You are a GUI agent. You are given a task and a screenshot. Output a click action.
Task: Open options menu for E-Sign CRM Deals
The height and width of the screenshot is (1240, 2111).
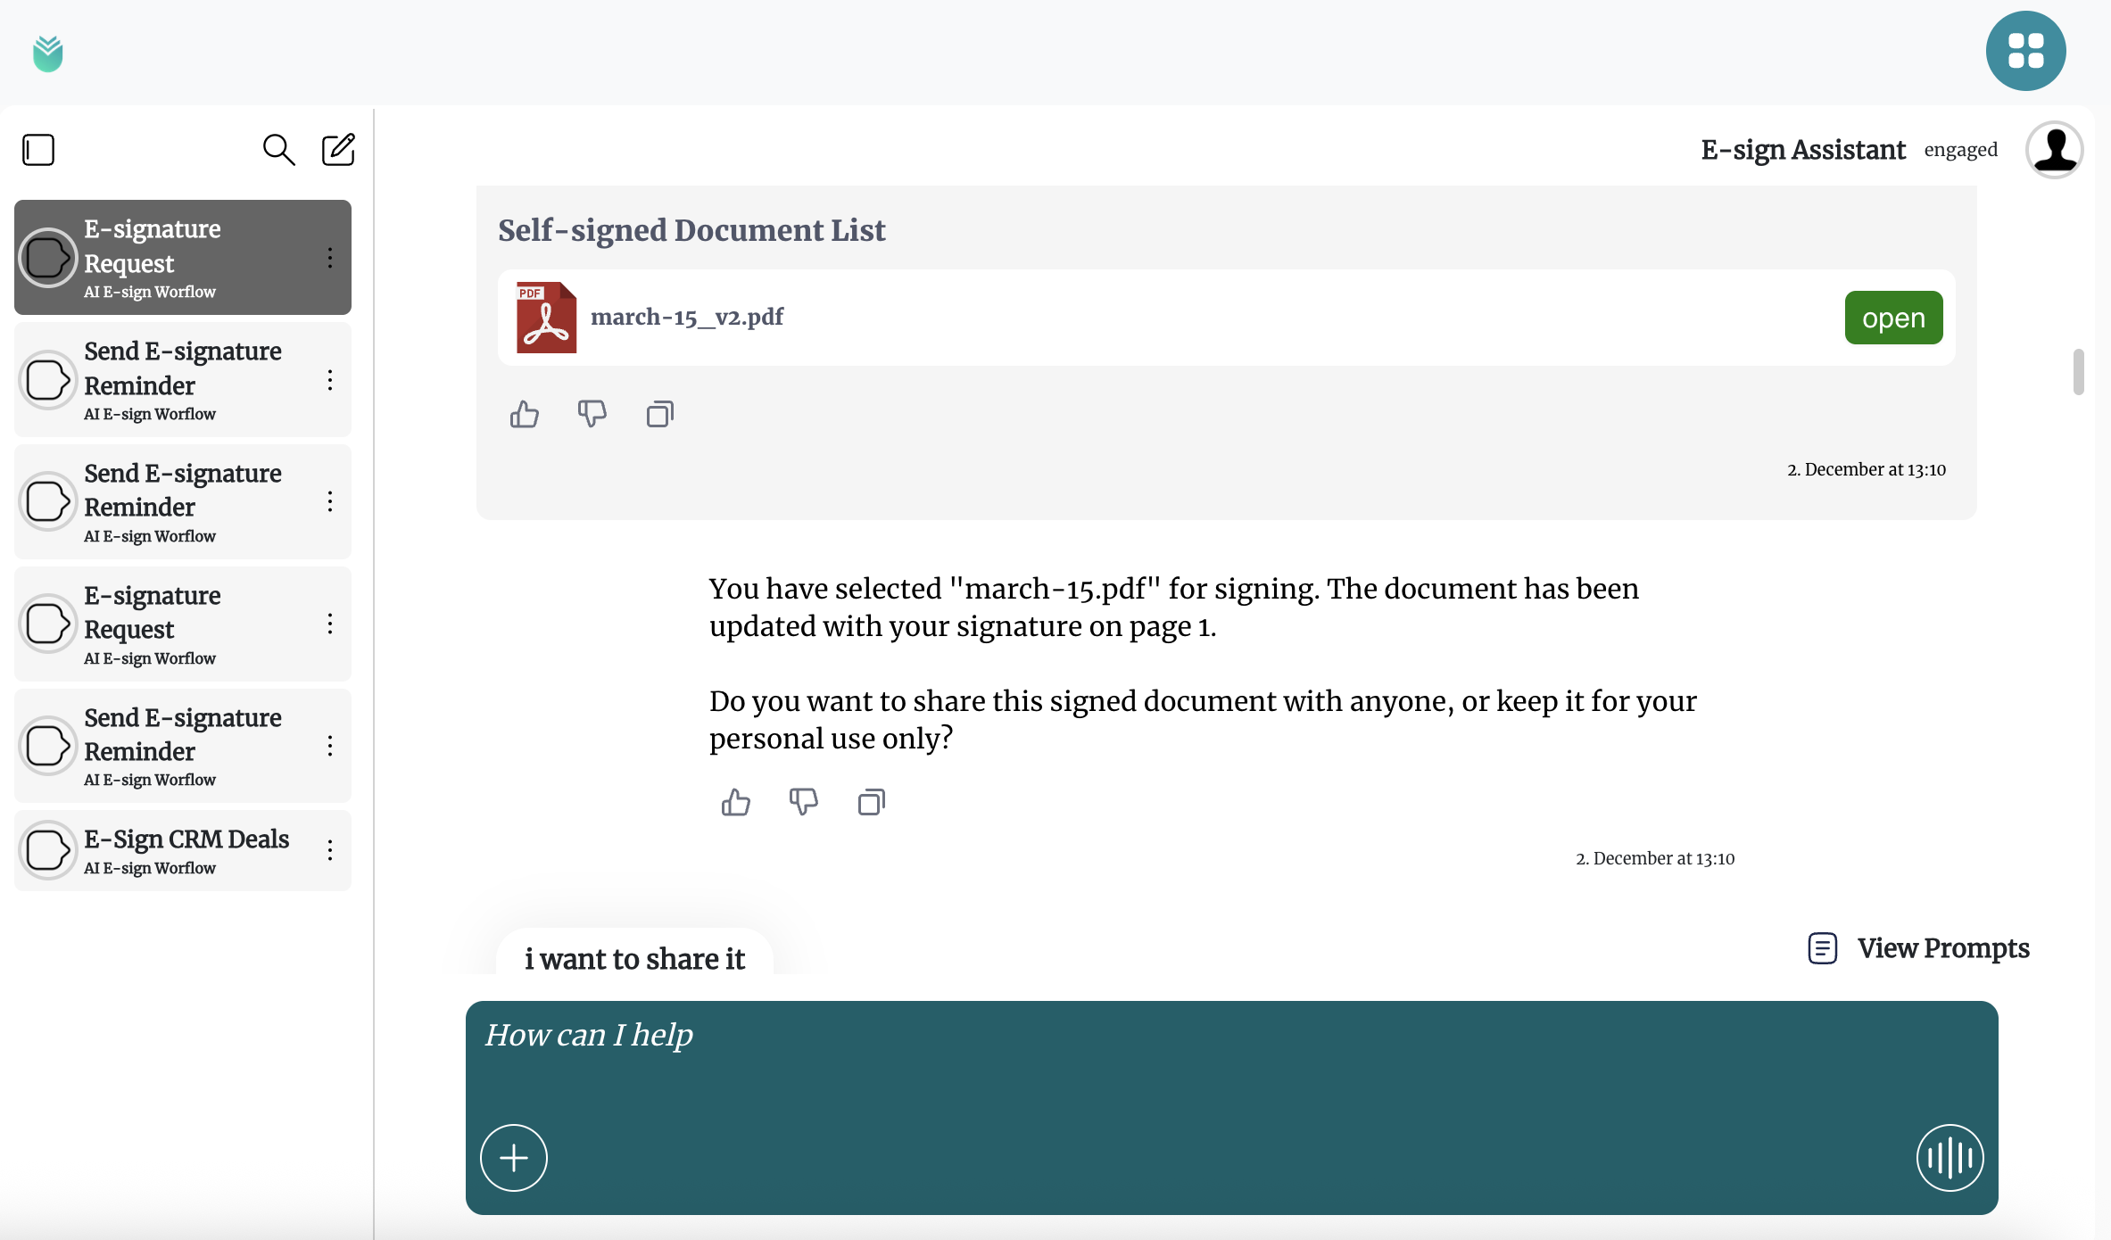pos(330,850)
